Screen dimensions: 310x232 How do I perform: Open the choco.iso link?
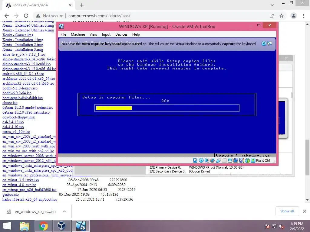pyautogui.click(x=10, y=103)
